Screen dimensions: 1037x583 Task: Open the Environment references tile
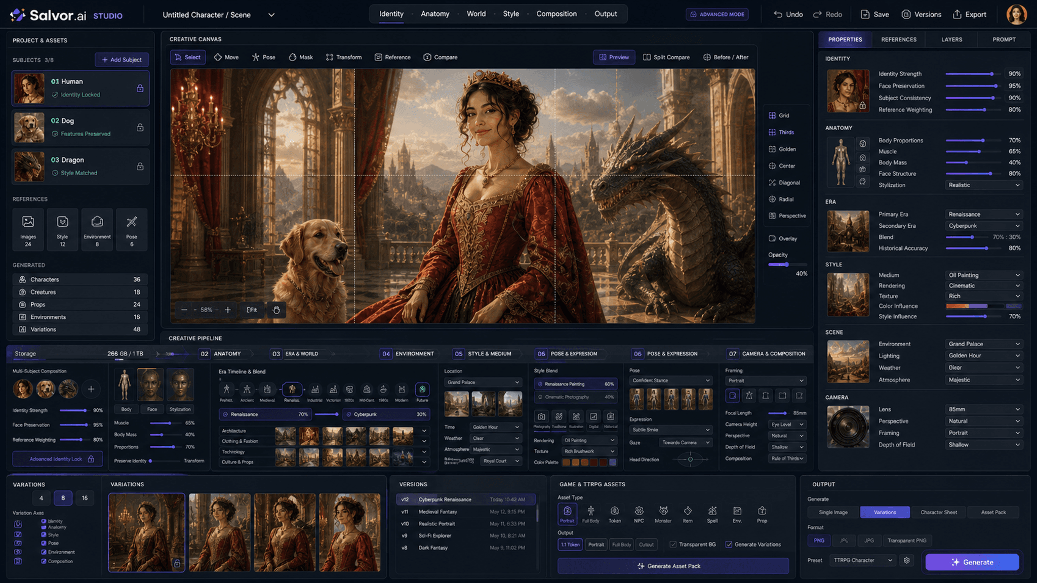point(97,229)
